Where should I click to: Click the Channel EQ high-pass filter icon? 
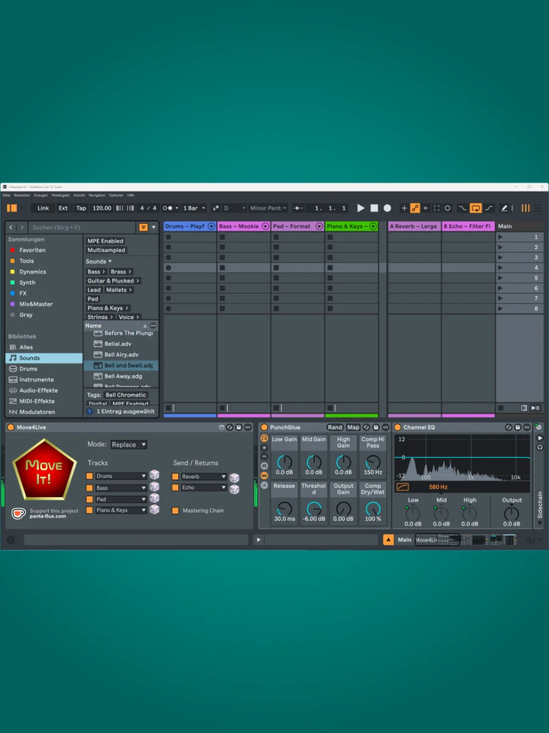pos(403,487)
